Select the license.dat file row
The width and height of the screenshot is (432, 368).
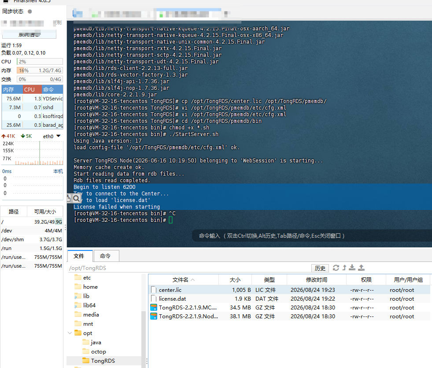[x=289, y=298]
